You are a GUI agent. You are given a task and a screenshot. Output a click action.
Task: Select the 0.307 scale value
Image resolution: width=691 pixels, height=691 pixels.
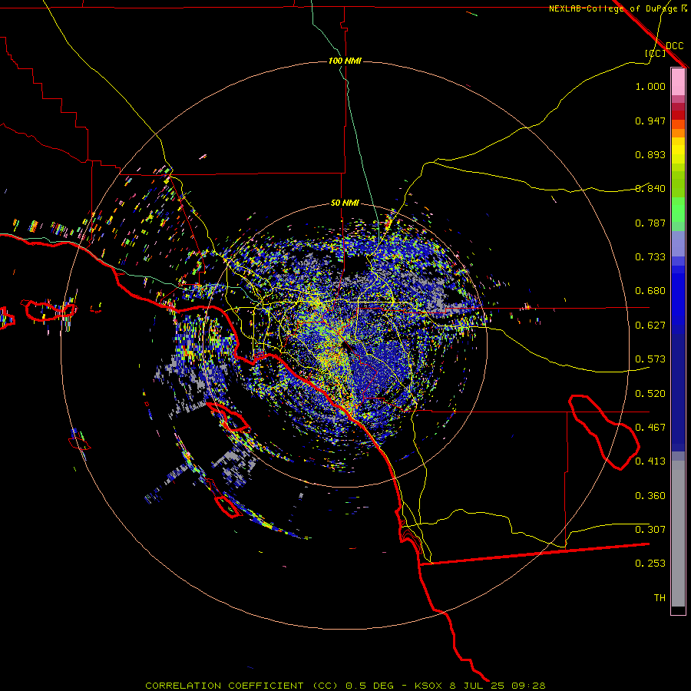pyautogui.click(x=650, y=530)
